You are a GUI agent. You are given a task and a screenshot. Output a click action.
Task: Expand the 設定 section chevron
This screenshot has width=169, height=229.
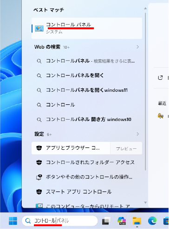click(x=138, y=134)
